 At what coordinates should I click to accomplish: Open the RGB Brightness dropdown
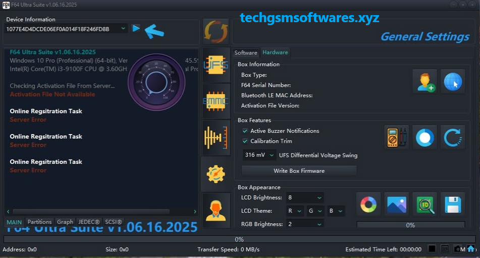pos(305,224)
